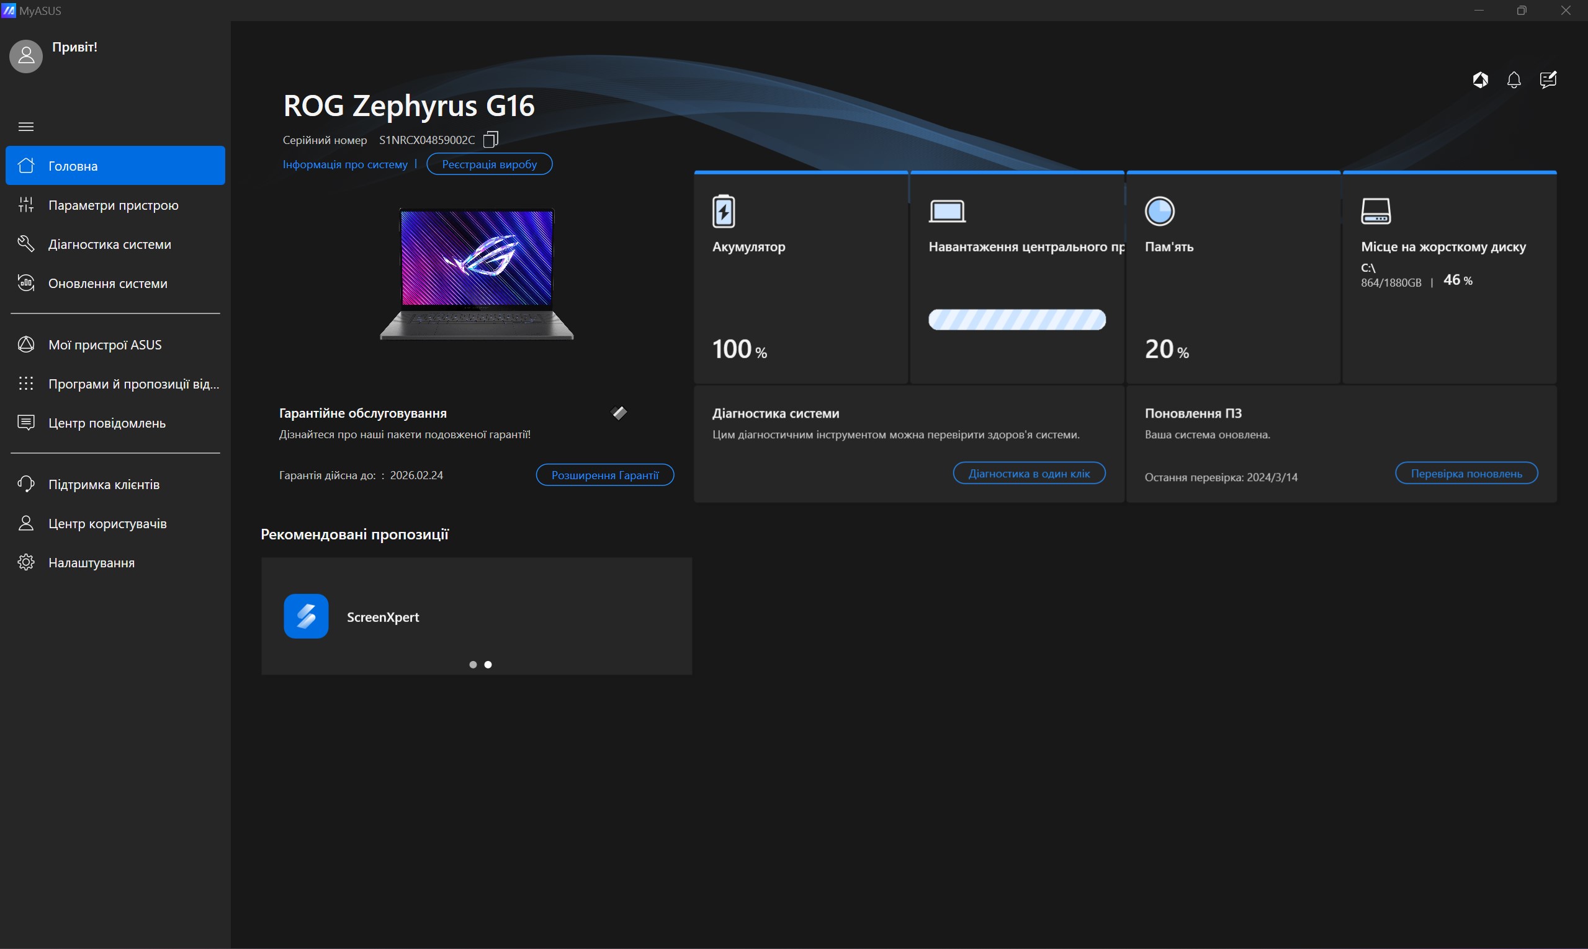Image resolution: width=1588 pixels, height=949 pixels.
Task: Click the battery charging icon
Action: click(724, 211)
